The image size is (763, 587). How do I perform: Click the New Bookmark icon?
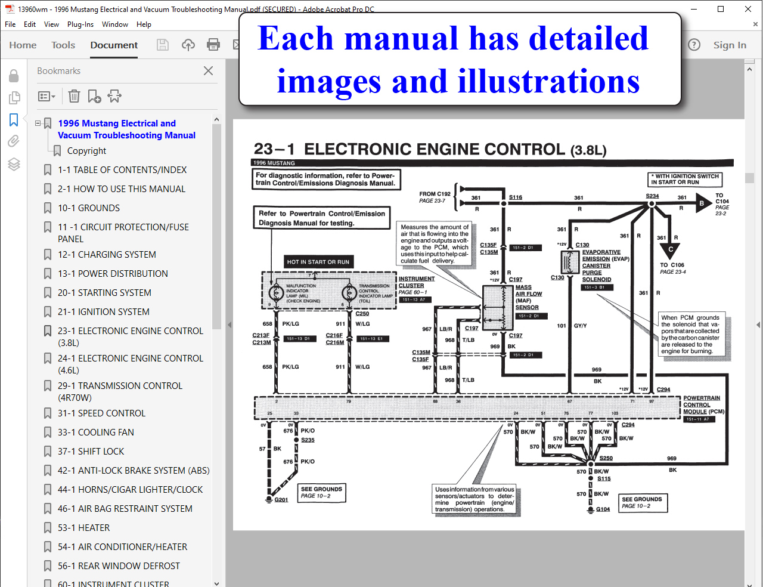click(x=94, y=96)
